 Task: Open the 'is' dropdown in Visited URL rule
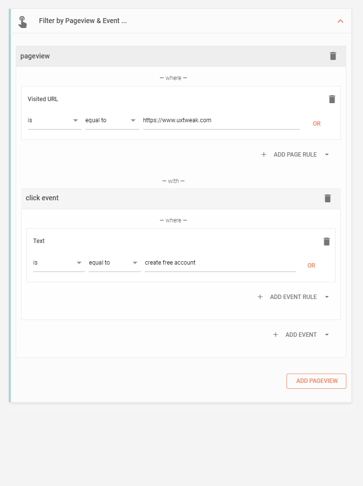[x=54, y=121]
